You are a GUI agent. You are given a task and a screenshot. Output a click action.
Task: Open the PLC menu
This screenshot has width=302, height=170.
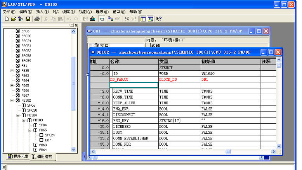tap(56, 12)
